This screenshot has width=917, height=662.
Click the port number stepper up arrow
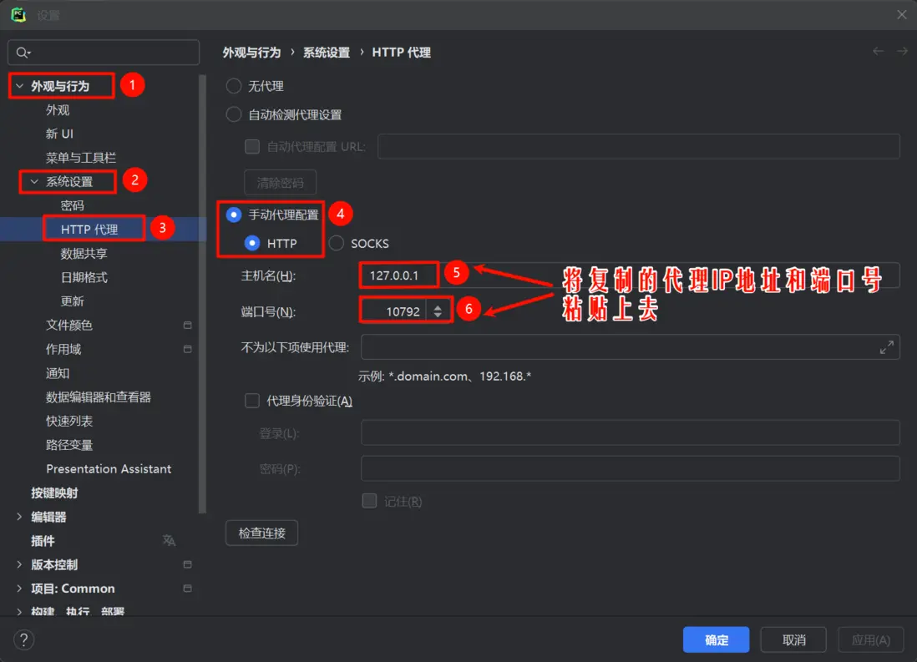click(x=437, y=306)
